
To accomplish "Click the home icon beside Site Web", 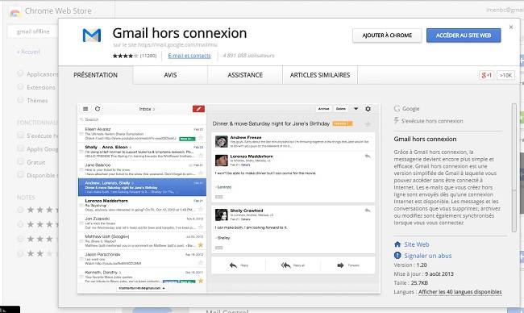I will (397, 244).
